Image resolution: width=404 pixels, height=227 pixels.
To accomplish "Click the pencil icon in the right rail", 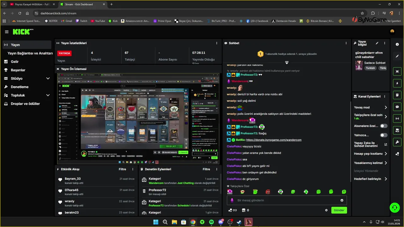I will 397,56.
